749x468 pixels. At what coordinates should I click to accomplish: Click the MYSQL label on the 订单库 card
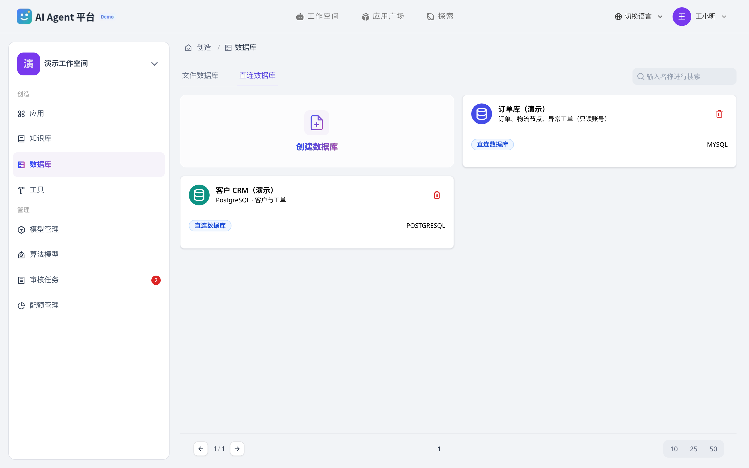717,145
